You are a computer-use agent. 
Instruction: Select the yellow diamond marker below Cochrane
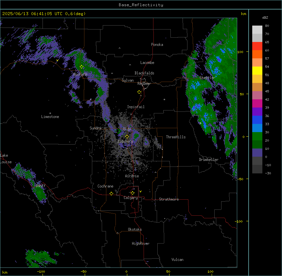coord(111,193)
